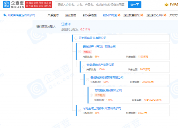Click the VIP badge next to 企业受益股东
The image size is (178, 128).
(142, 15)
